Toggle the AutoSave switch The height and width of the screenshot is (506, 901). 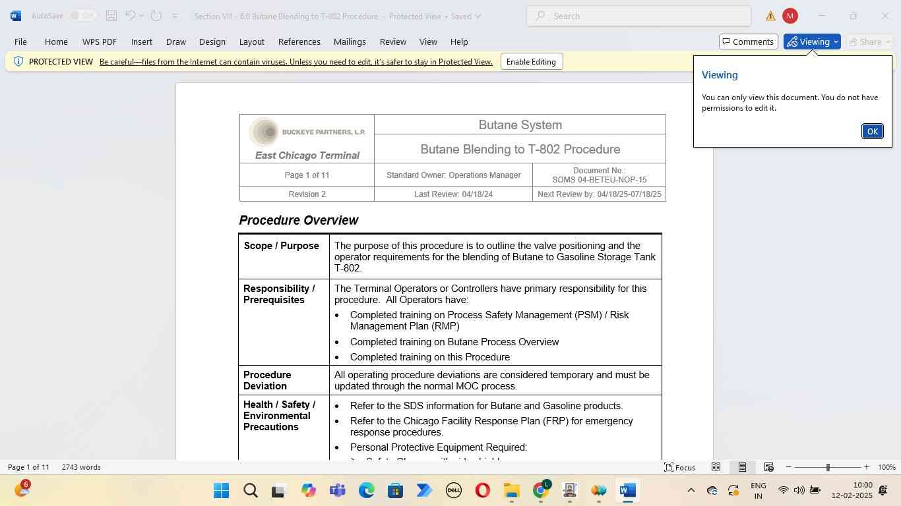tap(82, 16)
